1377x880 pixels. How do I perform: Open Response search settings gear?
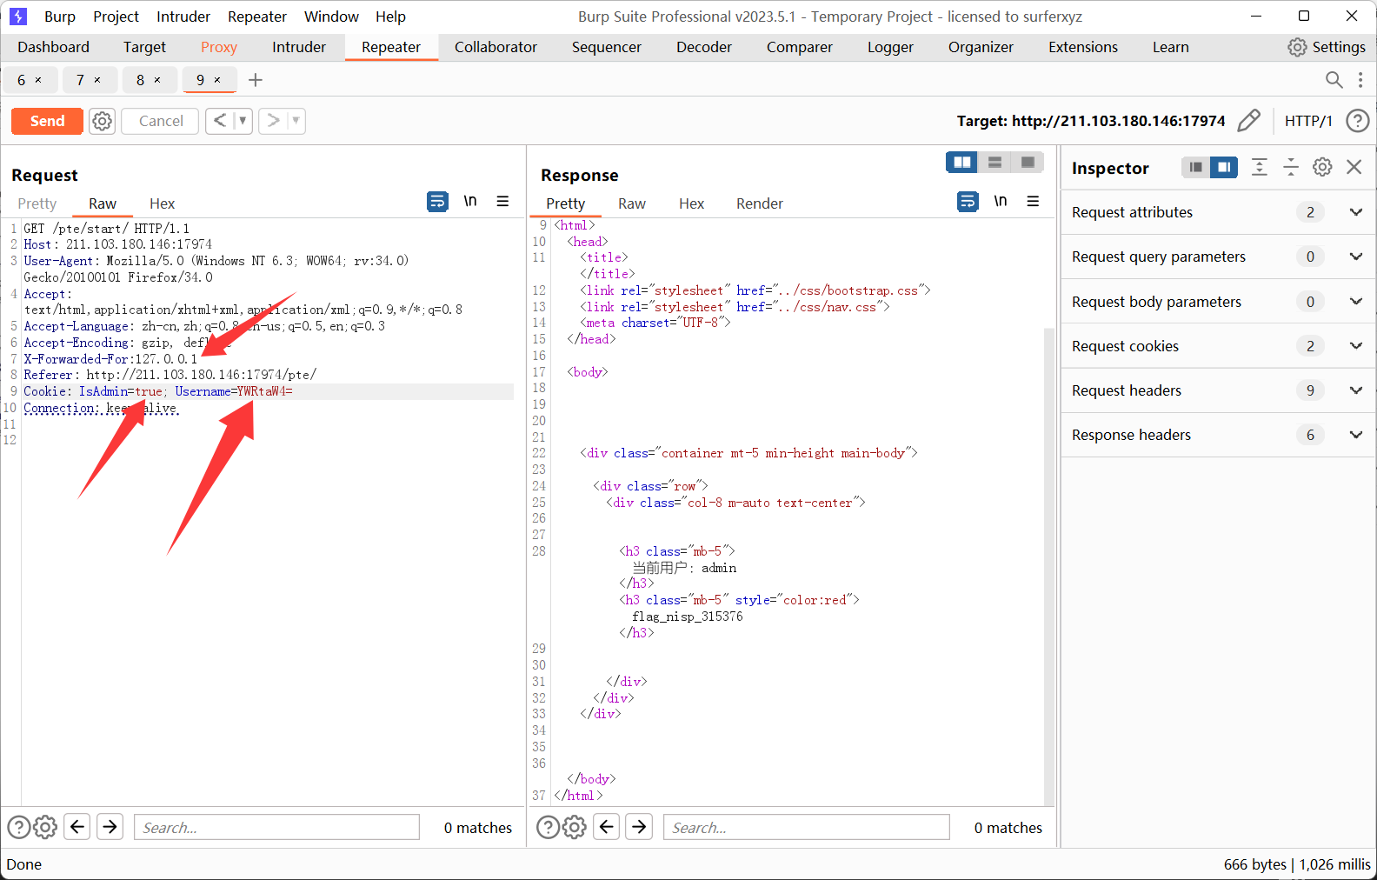pyautogui.click(x=575, y=827)
